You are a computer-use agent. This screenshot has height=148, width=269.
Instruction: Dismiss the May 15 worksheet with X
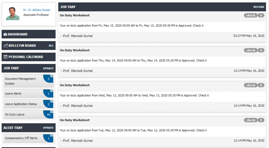point(261,15)
